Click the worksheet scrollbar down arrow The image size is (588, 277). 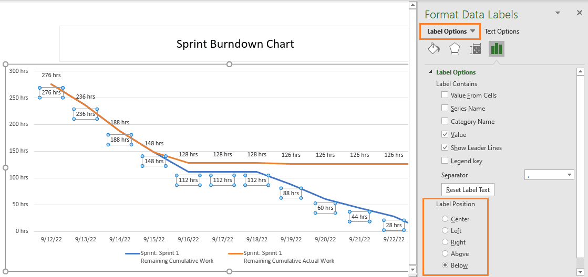point(412,270)
